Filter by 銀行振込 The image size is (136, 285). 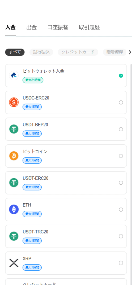(x=41, y=52)
